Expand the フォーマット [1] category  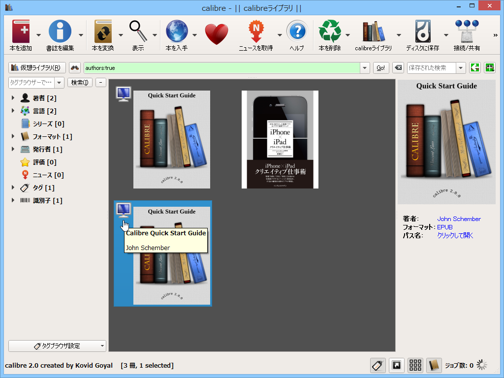point(13,136)
